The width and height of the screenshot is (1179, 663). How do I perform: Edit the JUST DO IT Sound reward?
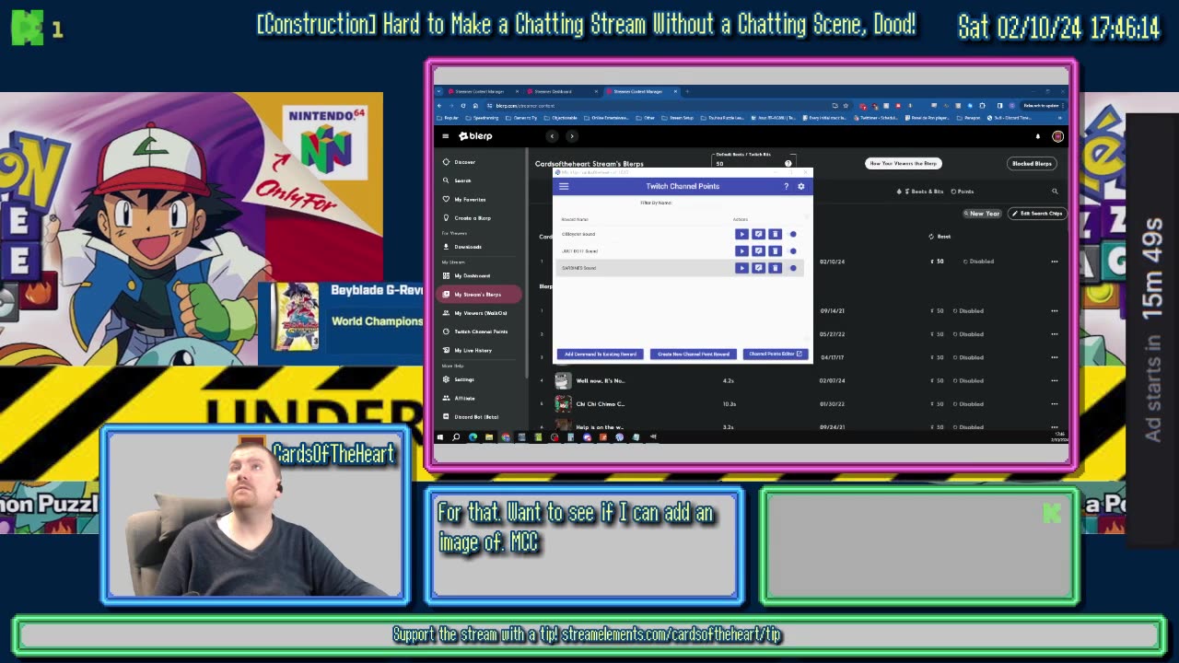pos(758,250)
